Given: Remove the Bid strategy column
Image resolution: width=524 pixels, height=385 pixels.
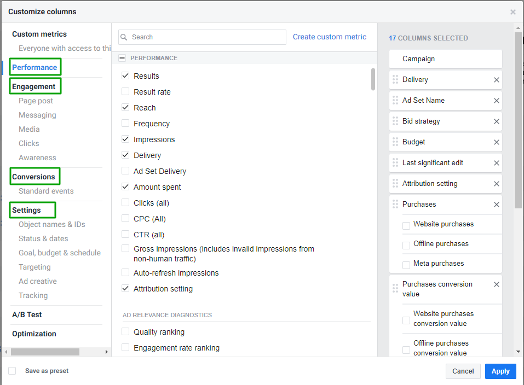Looking at the screenshot, I should click(x=497, y=121).
